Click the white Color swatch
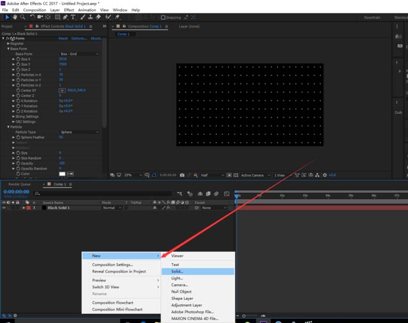 point(62,174)
